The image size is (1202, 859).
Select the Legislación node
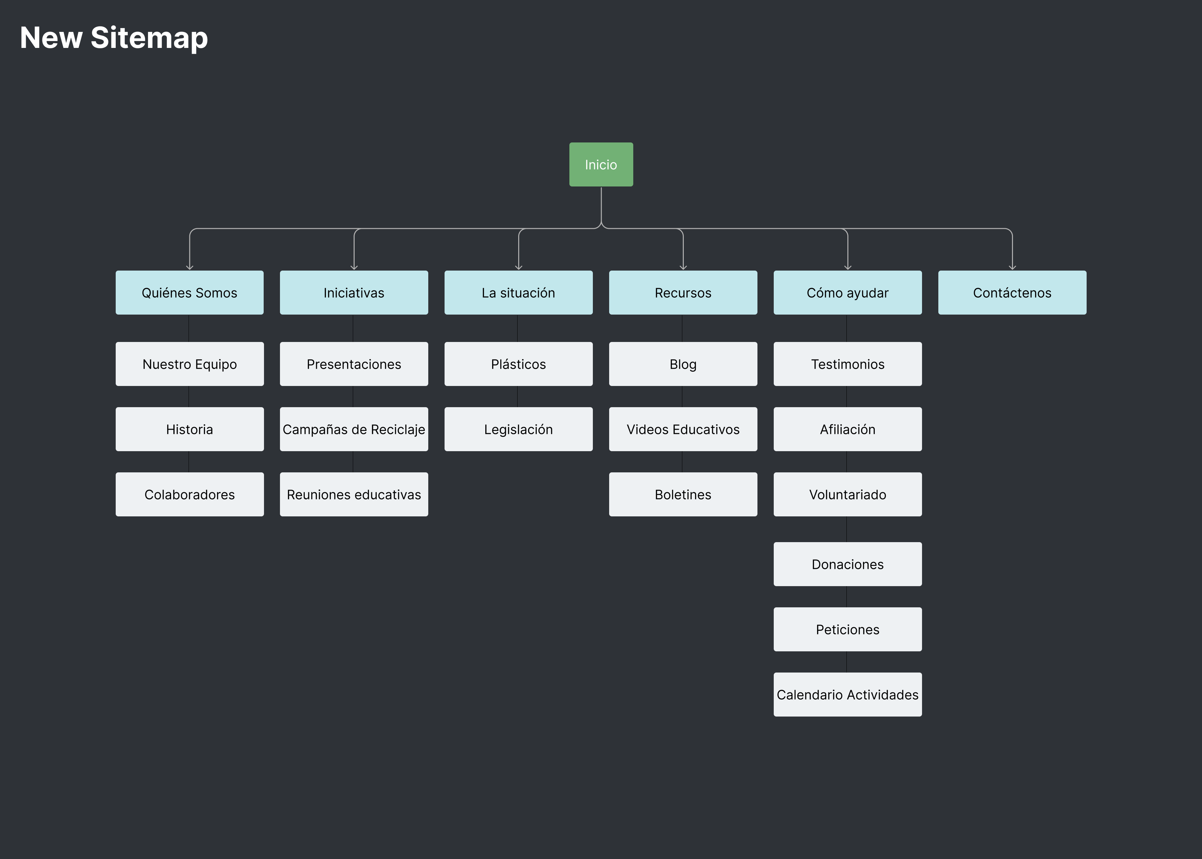[518, 429]
